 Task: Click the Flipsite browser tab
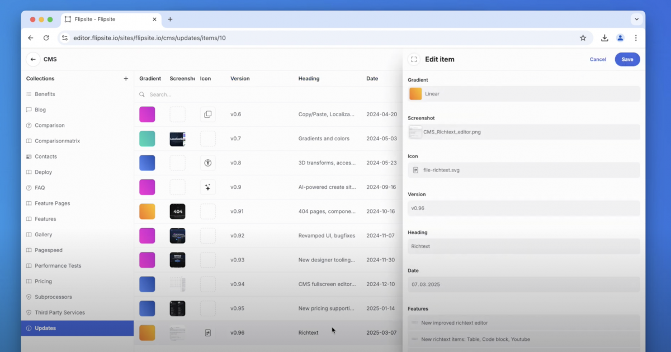point(111,19)
